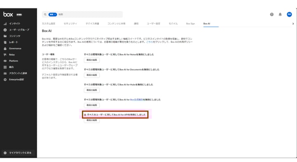Switch to セキュリティ tab

click(70, 23)
